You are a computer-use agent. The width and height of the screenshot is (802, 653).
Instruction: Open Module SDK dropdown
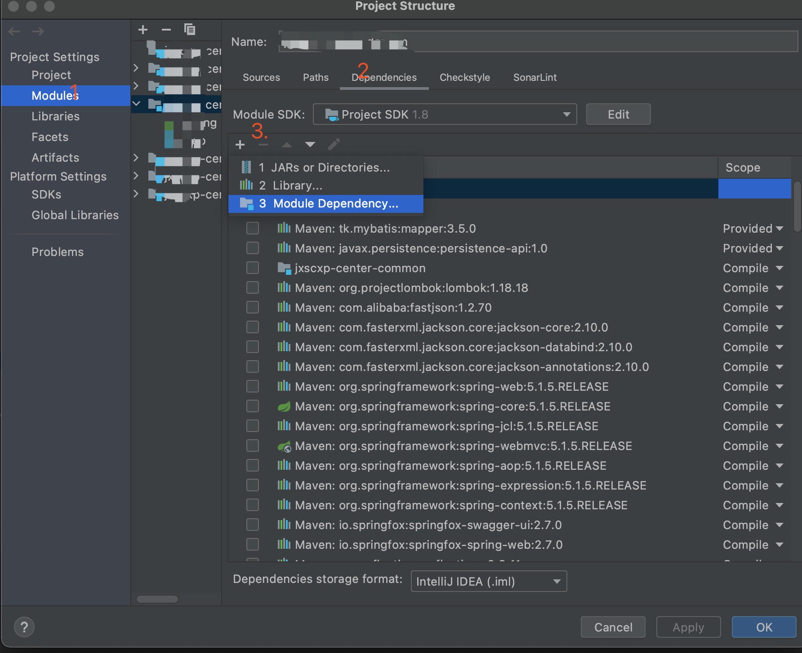point(445,114)
